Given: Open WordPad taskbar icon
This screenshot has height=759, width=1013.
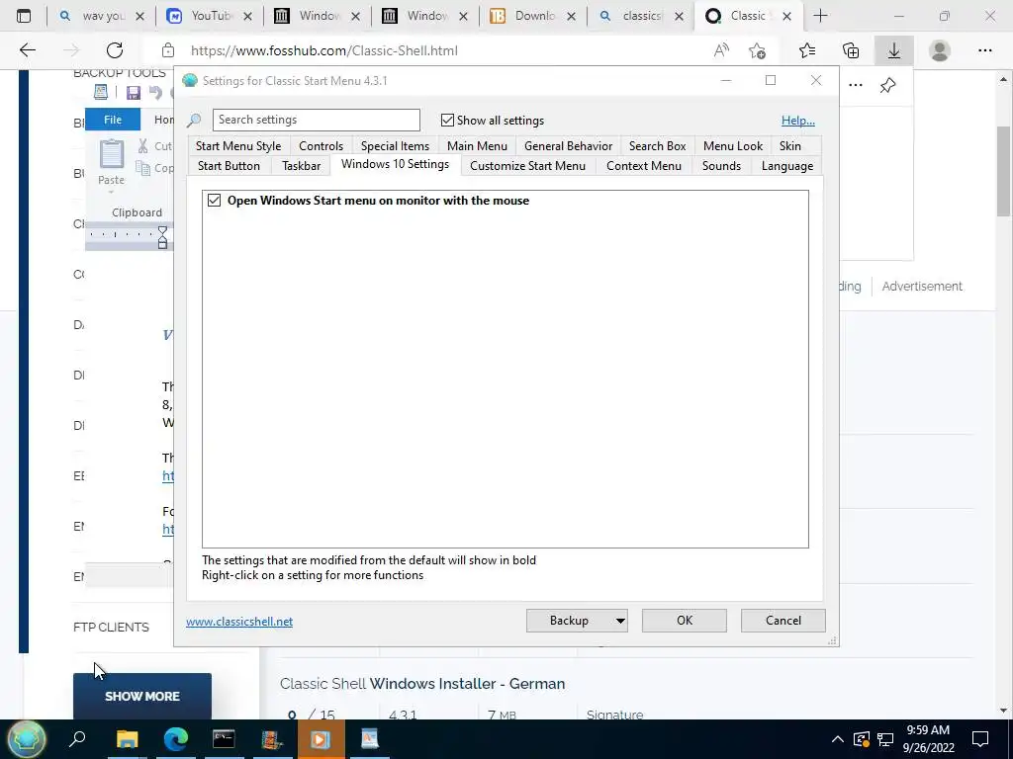Looking at the screenshot, I should pyautogui.click(x=370, y=739).
